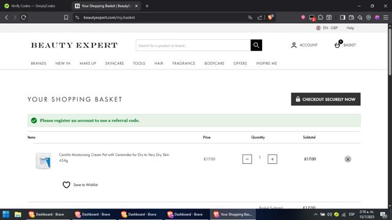392x220 pixels.
Task: Open the Brave VPN icon
Action: coord(369,18)
